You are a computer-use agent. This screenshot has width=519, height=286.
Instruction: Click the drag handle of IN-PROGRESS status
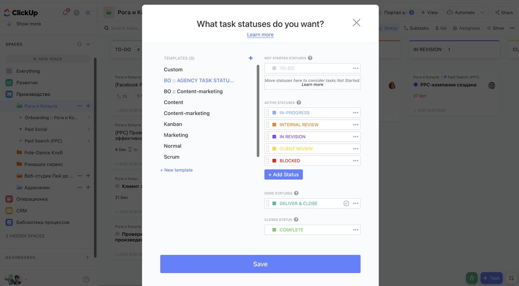268,113
